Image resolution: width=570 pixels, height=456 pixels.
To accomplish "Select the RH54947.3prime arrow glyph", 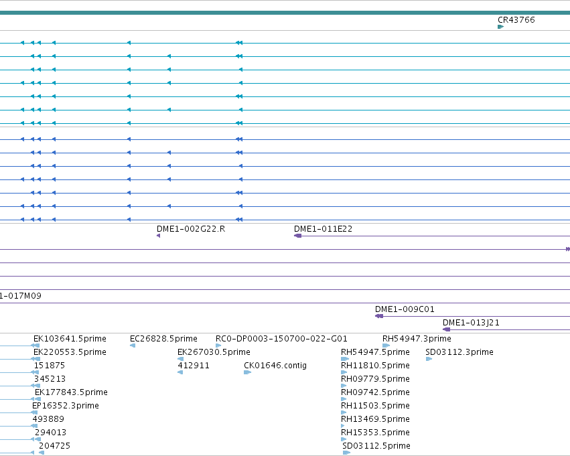I will pos(386,346).
